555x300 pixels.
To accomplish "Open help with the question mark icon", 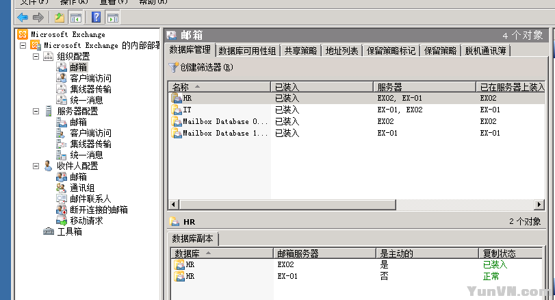I will [x=96, y=17].
